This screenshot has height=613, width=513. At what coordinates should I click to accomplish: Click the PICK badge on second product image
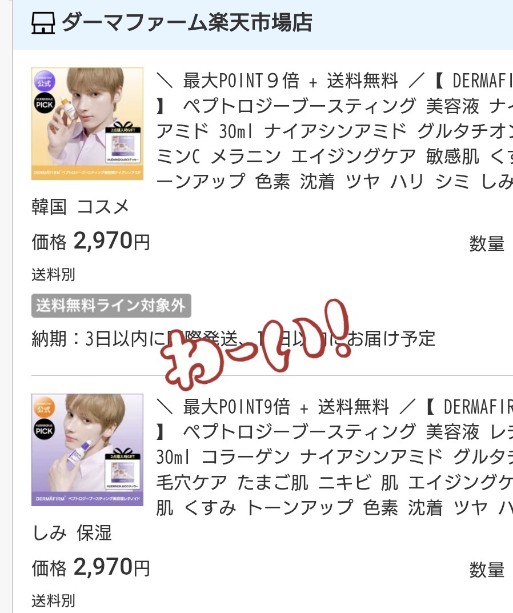(x=44, y=430)
